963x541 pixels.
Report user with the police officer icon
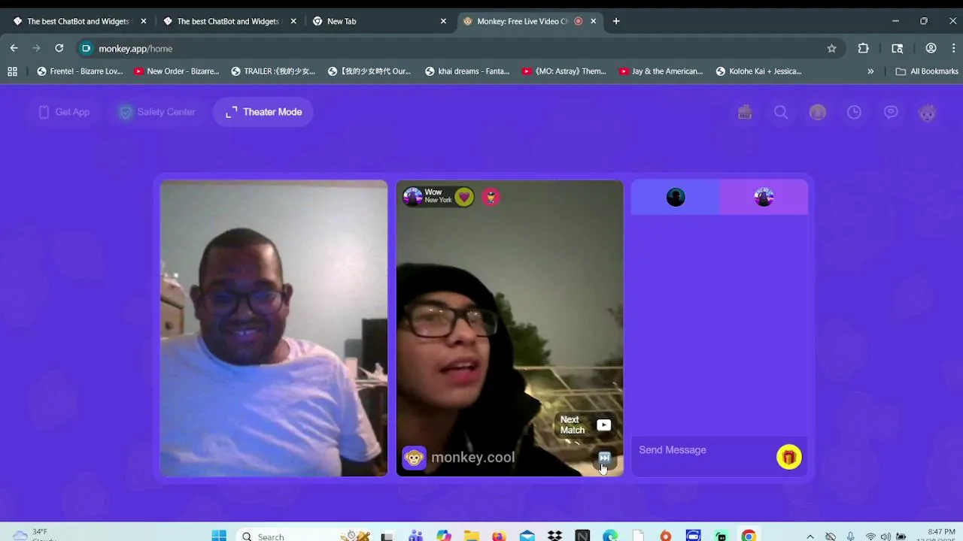point(491,197)
